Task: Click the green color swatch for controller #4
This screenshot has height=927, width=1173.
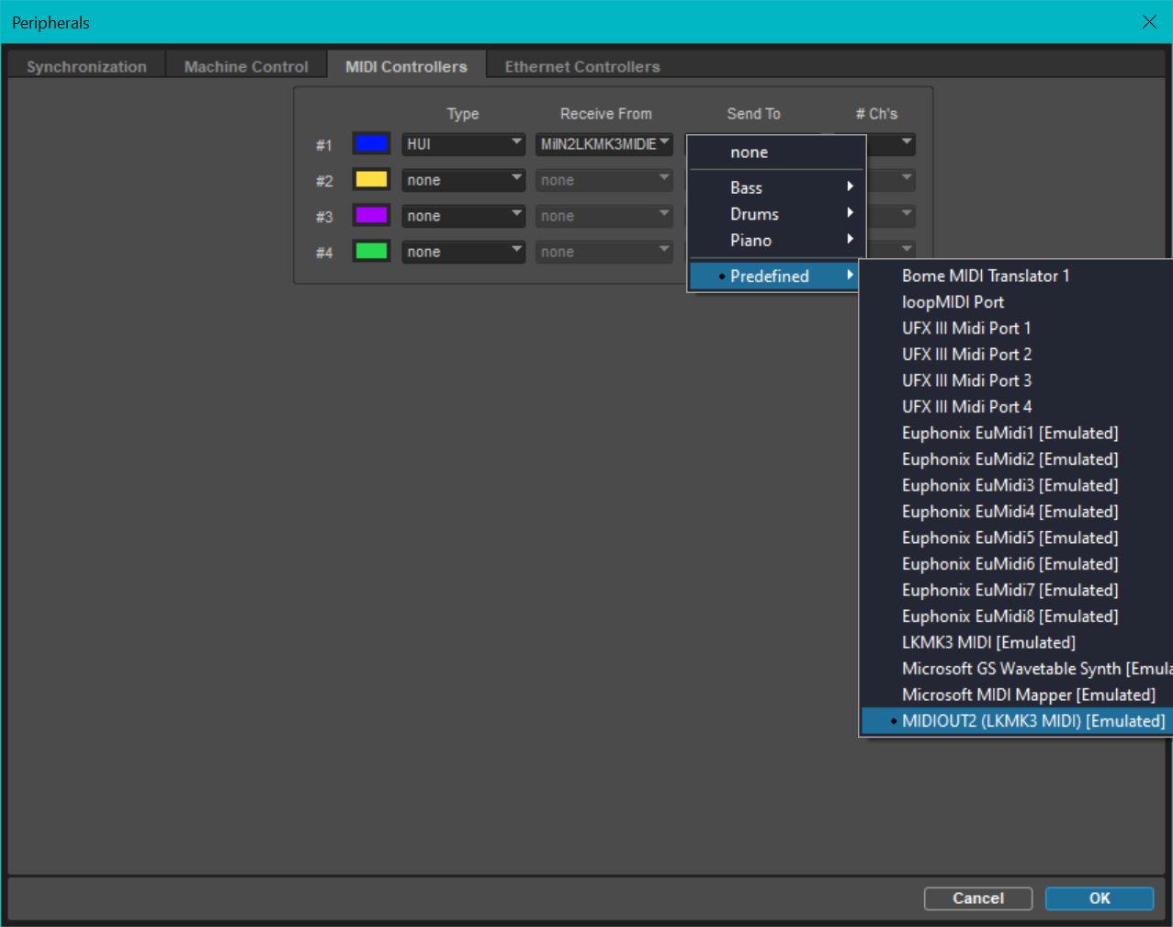Action: [x=371, y=251]
